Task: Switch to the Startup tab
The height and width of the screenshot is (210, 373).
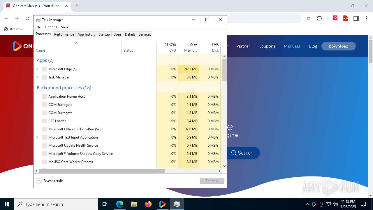Action: pos(104,34)
